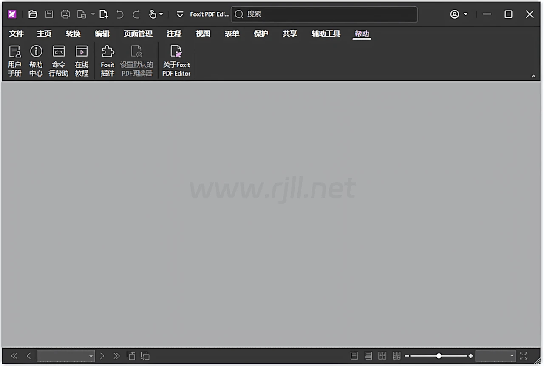Collapse the ribbon with chevron arrow

point(533,76)
